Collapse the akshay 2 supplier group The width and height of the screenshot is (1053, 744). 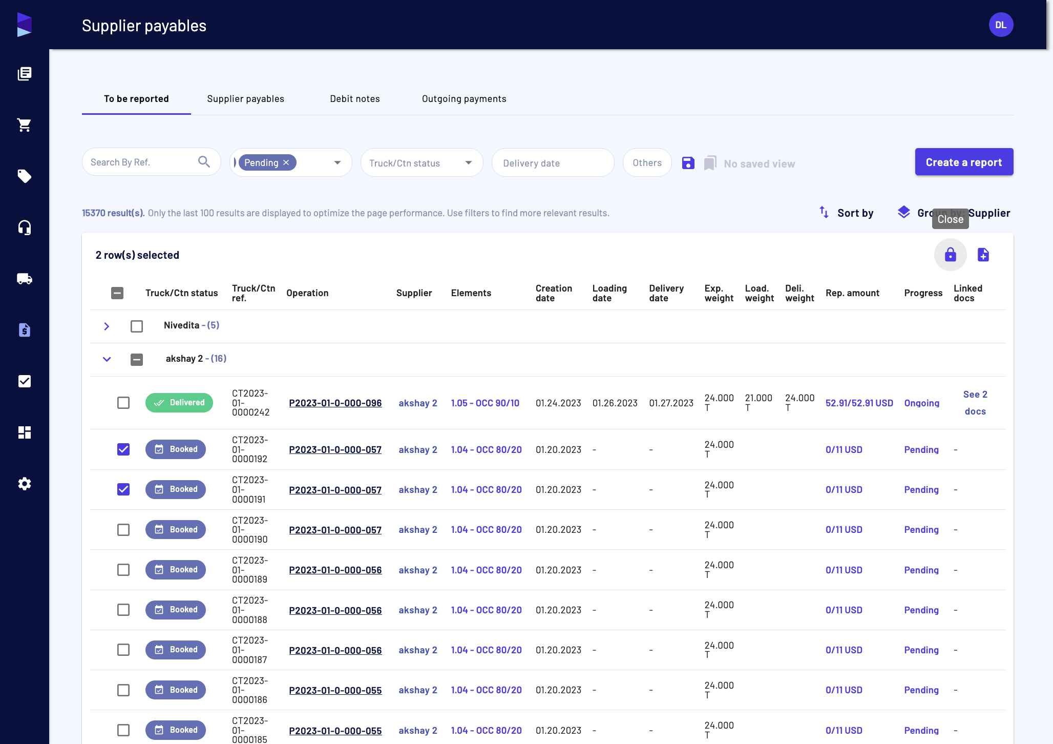coord(107,359)
